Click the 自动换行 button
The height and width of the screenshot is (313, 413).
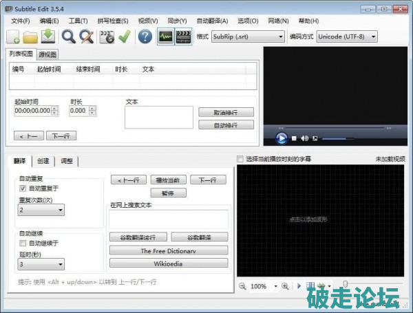[226, 125]
